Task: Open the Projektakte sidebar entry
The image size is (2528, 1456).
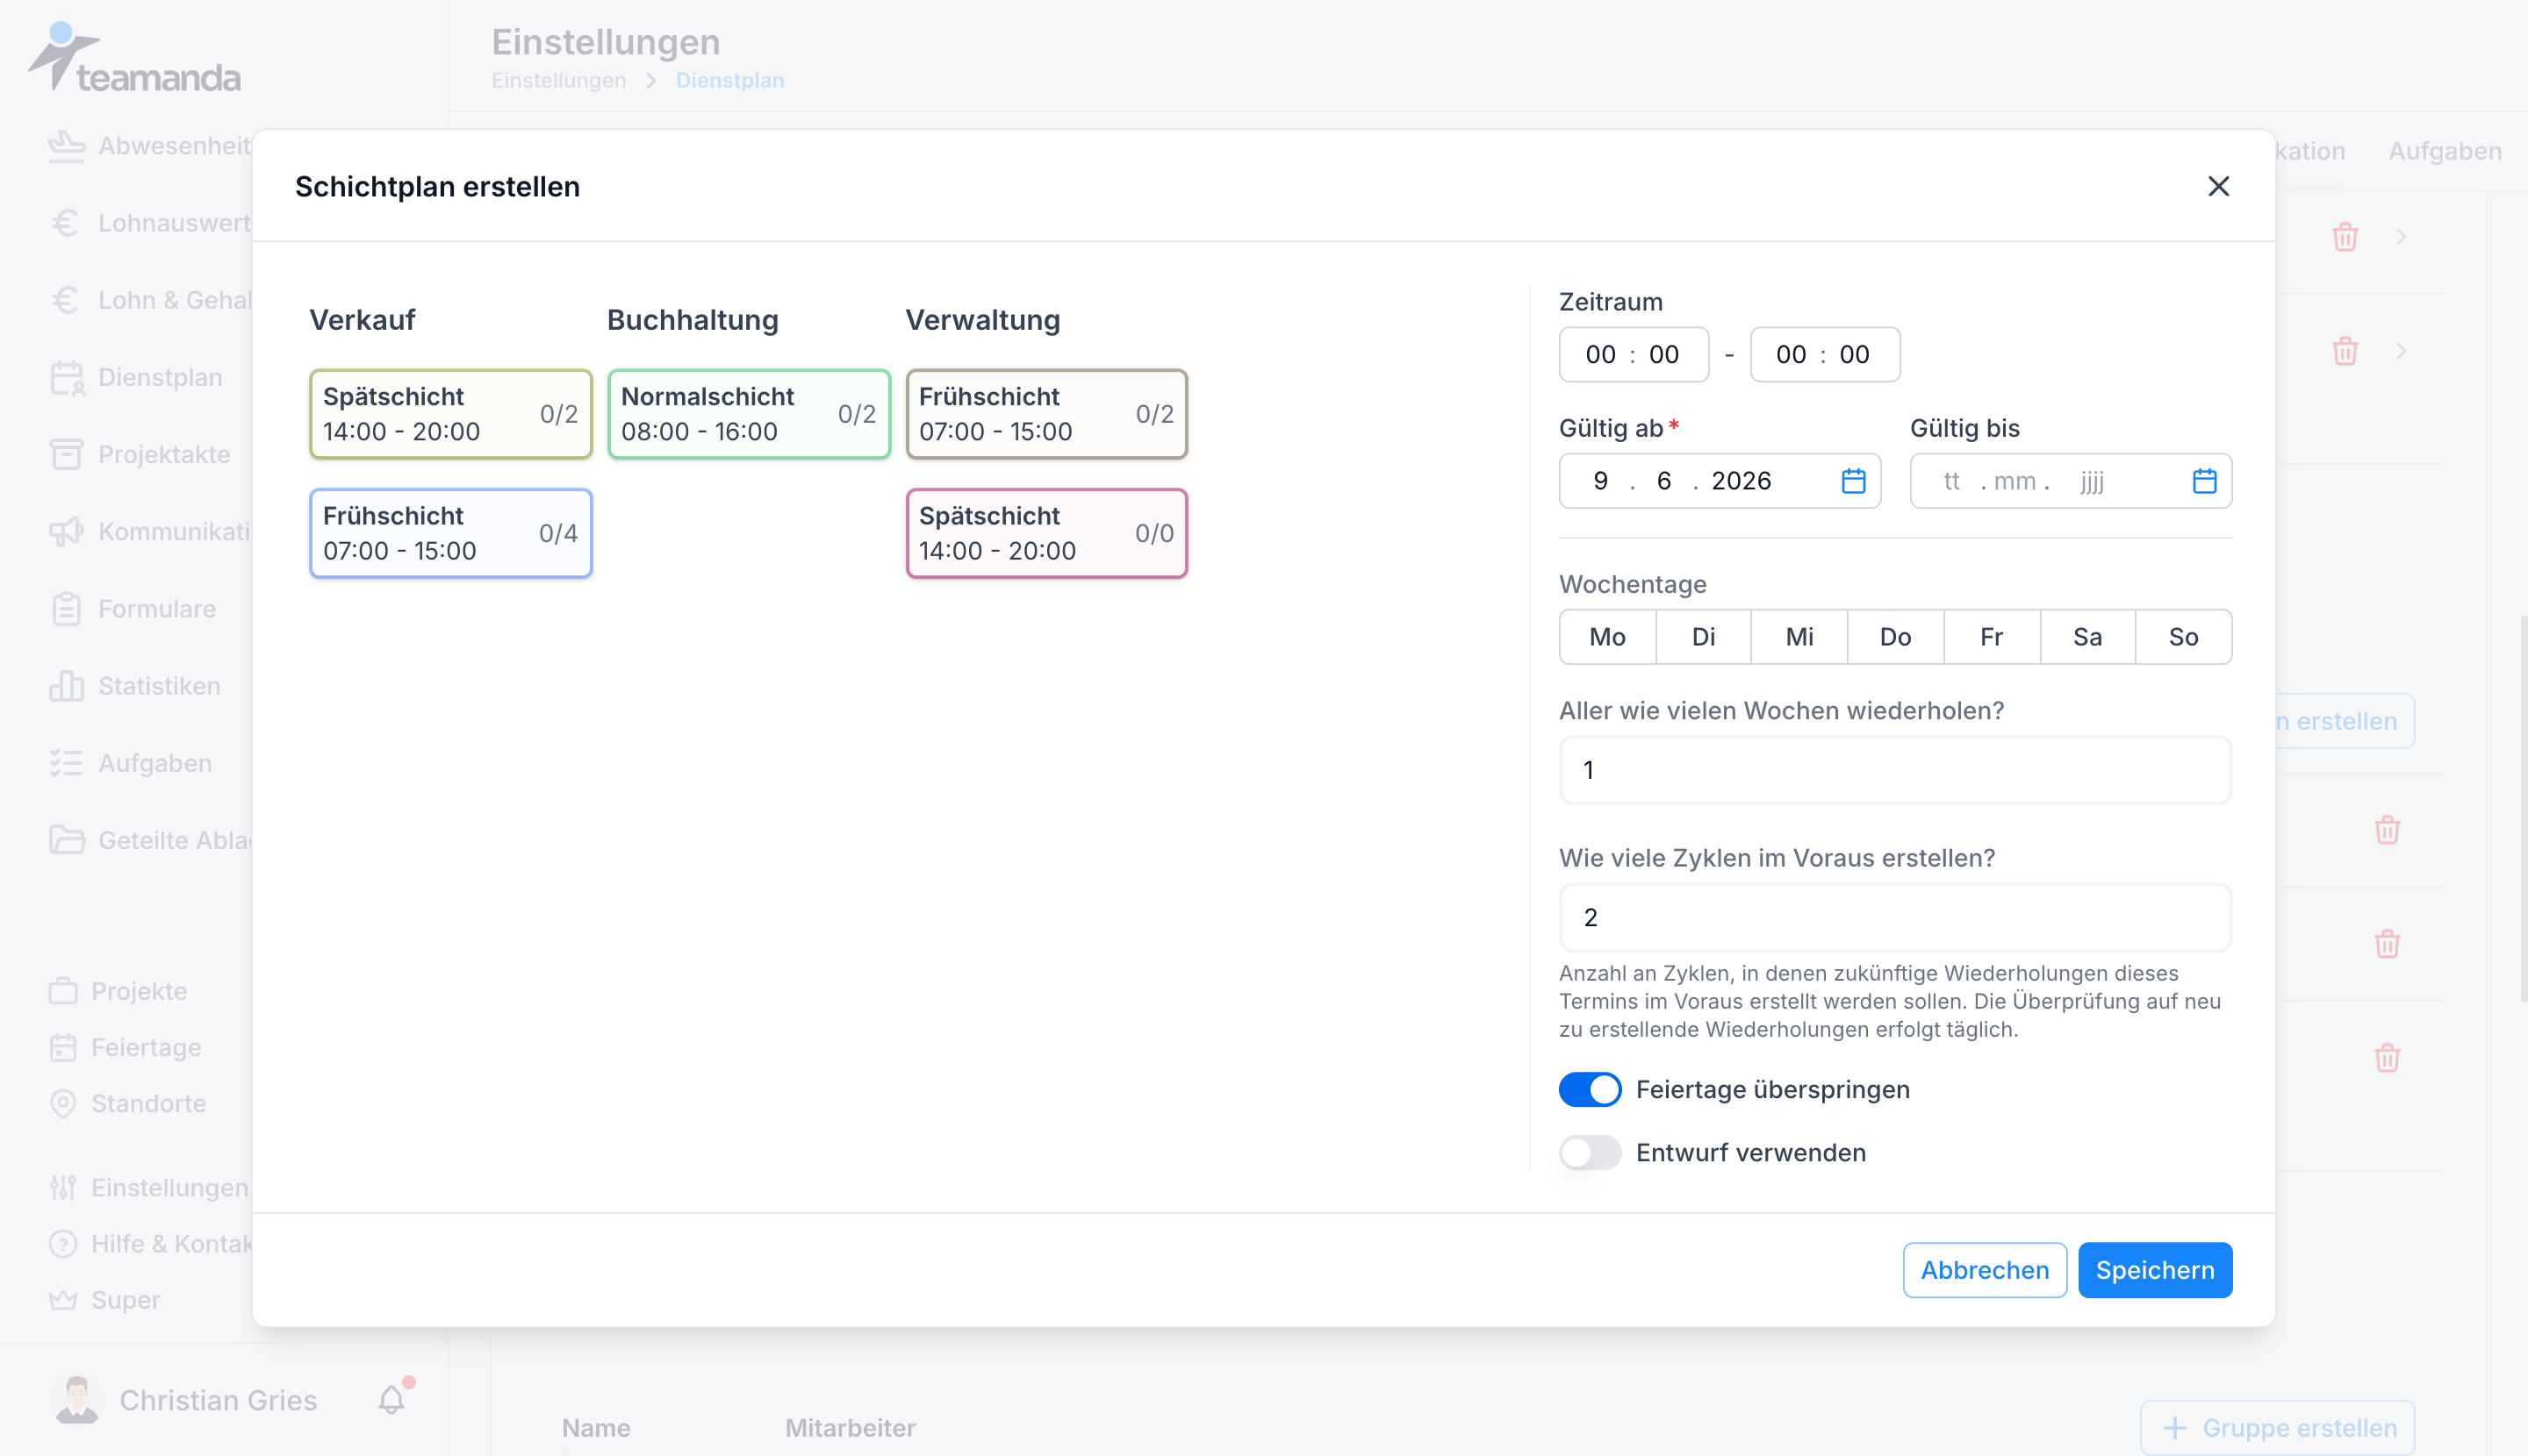Action: click(x=140, y=454)
